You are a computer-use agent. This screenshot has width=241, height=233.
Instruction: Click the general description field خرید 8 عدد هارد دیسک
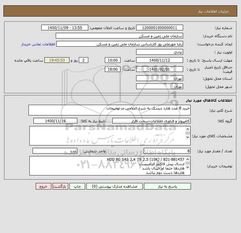[110, 110]
